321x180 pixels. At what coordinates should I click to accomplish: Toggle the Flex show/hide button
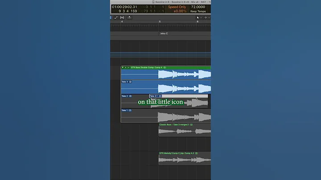pyautogui.click(x=122, y=18)
